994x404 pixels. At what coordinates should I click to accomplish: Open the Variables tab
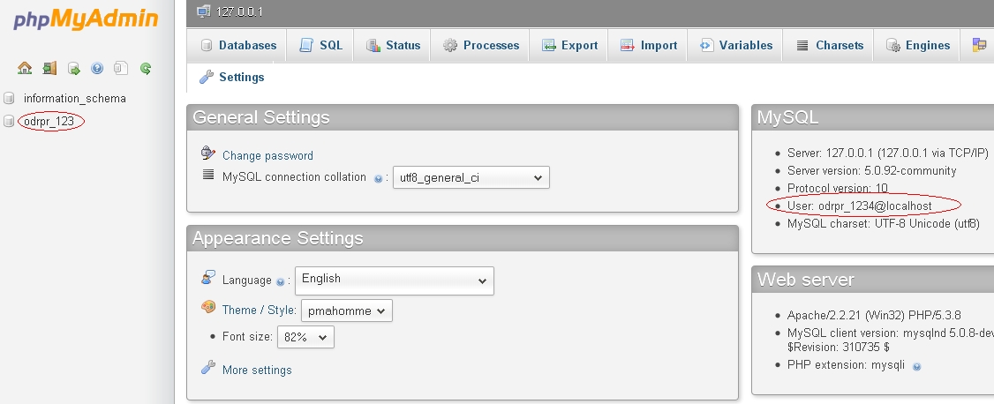point(735,46)
